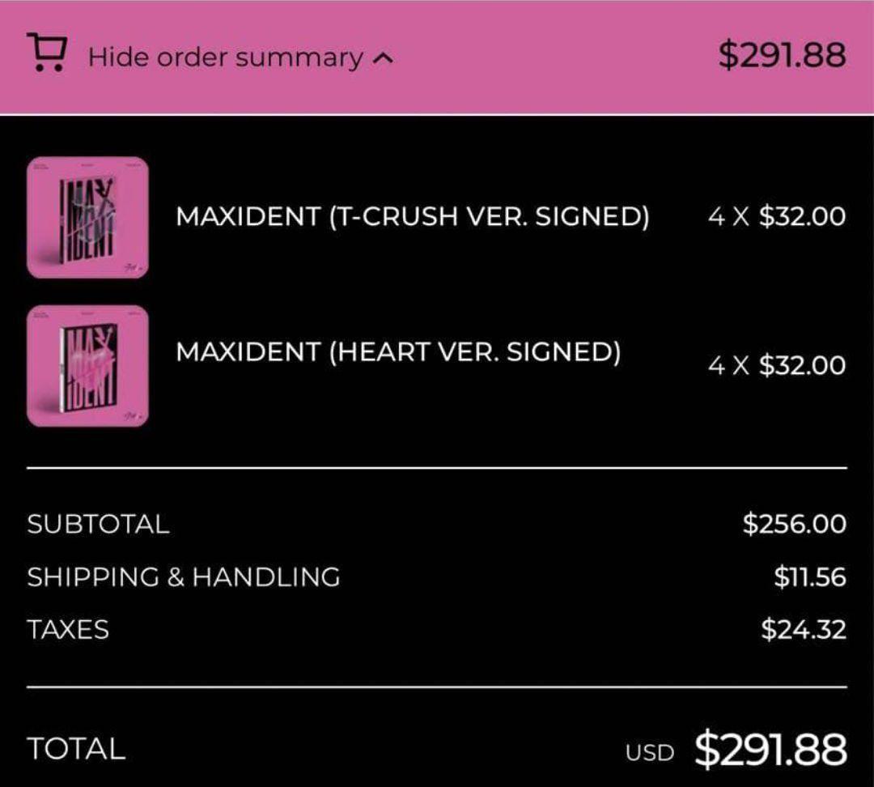Click the T-Crush version 4 X $32.00 price
The image size is (874, 787).
tap(776, 217)
